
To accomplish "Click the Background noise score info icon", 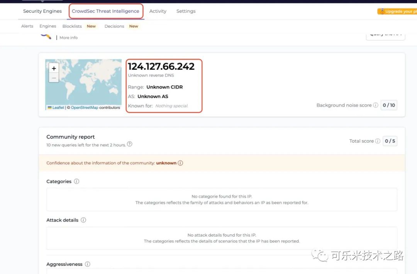I will (376, 105).
